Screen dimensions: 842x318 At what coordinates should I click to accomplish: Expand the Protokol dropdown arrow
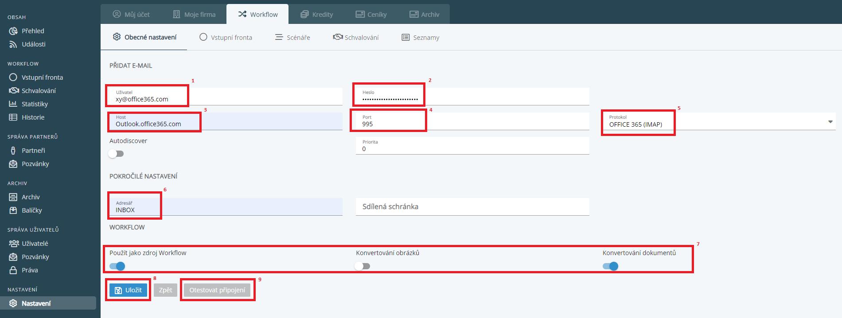tap(830, 122)
